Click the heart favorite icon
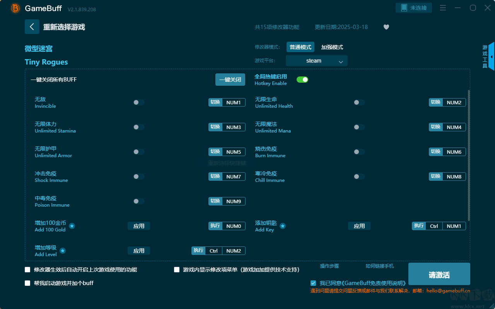Viewport: 495px width, 309px height. [386, 27]
